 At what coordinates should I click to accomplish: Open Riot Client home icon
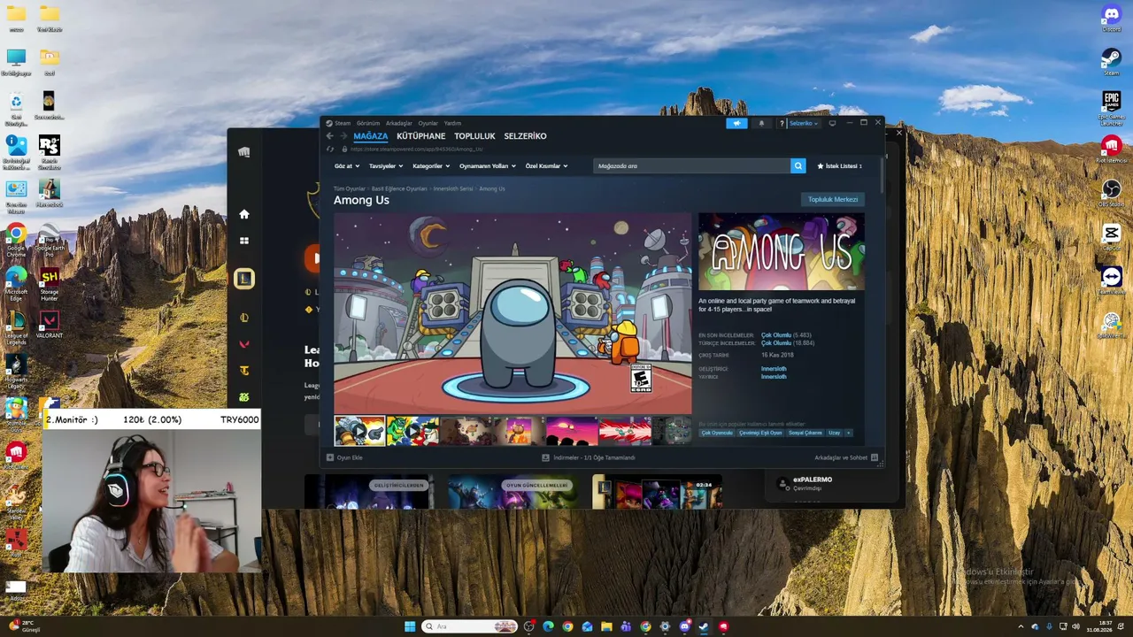tap(244, 214)
